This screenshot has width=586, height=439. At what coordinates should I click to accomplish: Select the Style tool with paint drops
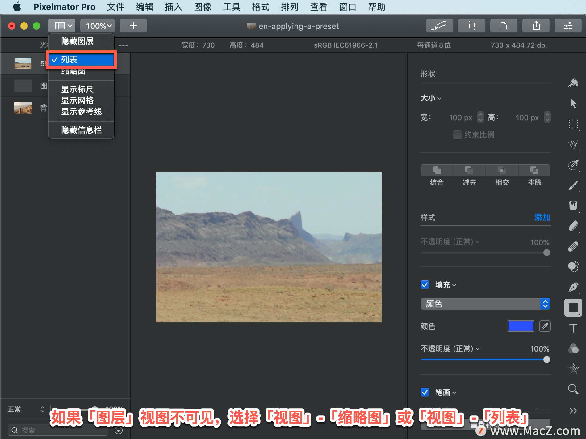point(573,83)
